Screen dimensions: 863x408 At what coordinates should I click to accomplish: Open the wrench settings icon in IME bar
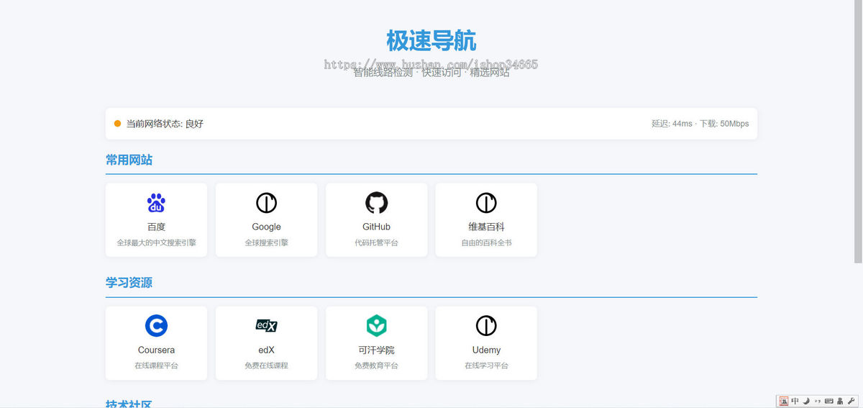click(851, 401)
